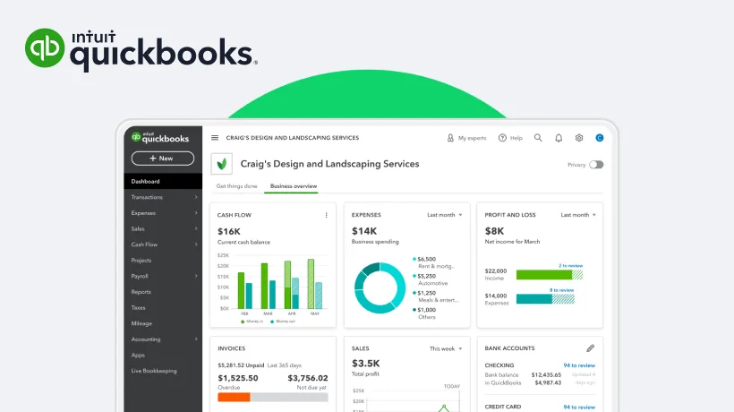
Task: Click the FEB bars in cash flow chart
Action: [x=245, y=290]
